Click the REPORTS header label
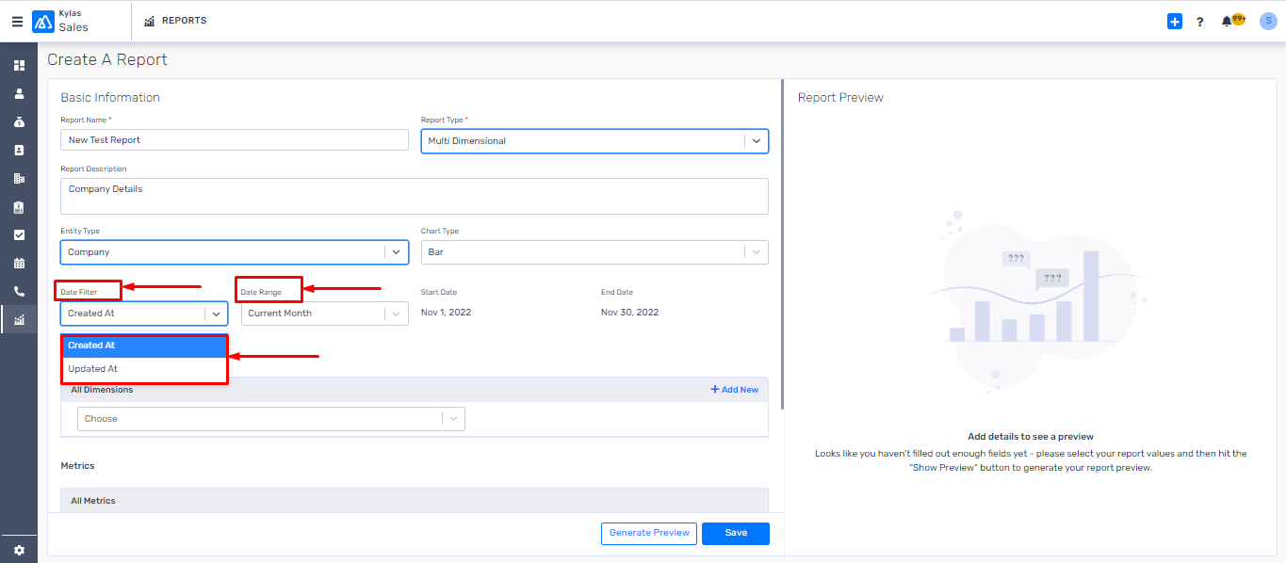 point(185,21)
